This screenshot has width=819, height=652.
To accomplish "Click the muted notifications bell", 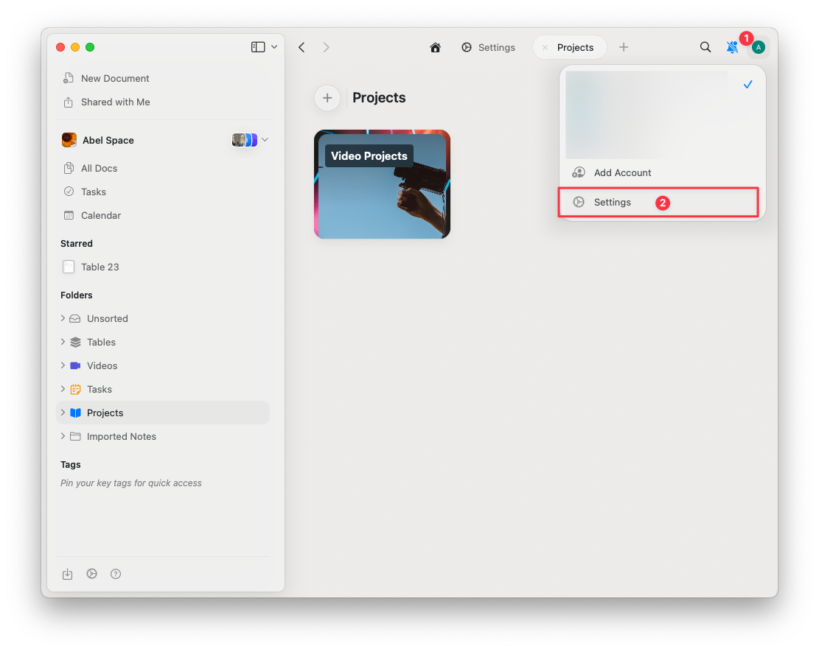I will point(732,46).
